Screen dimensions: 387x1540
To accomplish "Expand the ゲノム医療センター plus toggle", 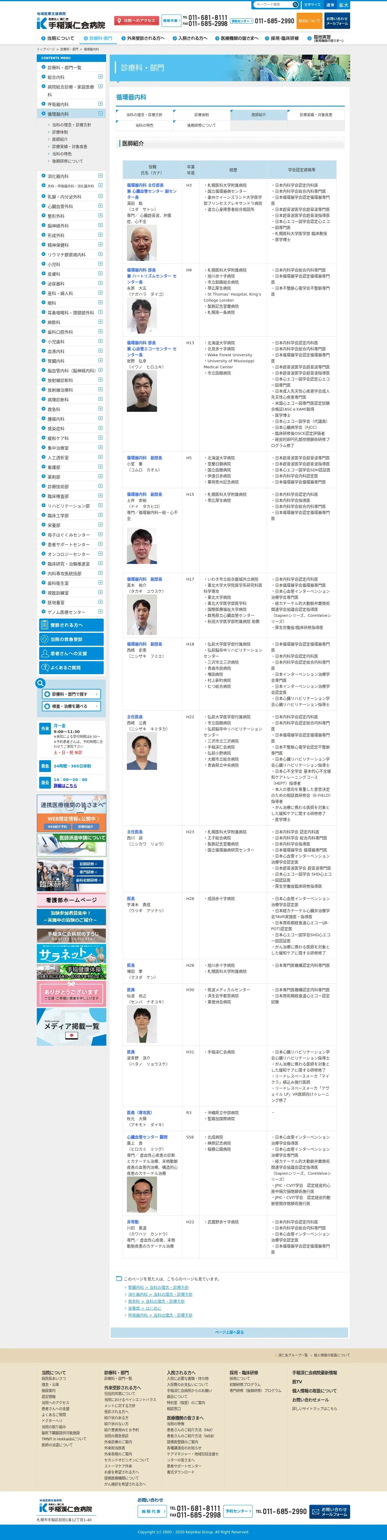I will [100, 612].
